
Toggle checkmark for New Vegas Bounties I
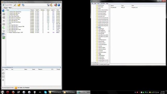[x=8, y=25]
